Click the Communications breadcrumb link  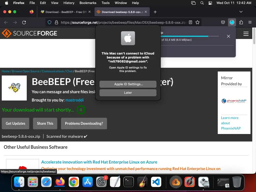pyautogui.click(x=53, y=71)
